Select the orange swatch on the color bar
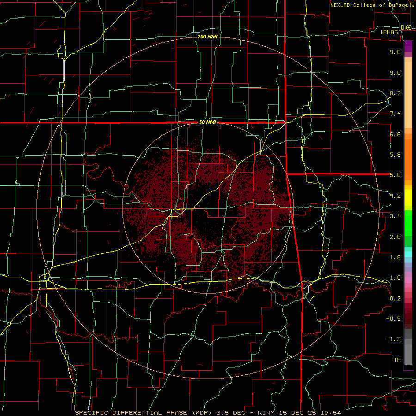Screen dimensions: 416x416 [x=408, y=159]
